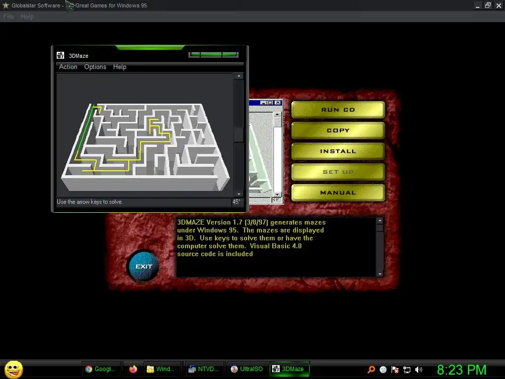The width and height of the screenshot is (505, 379).
Task: Open the Help menu in 3DMaze
Action: (119, 67)
